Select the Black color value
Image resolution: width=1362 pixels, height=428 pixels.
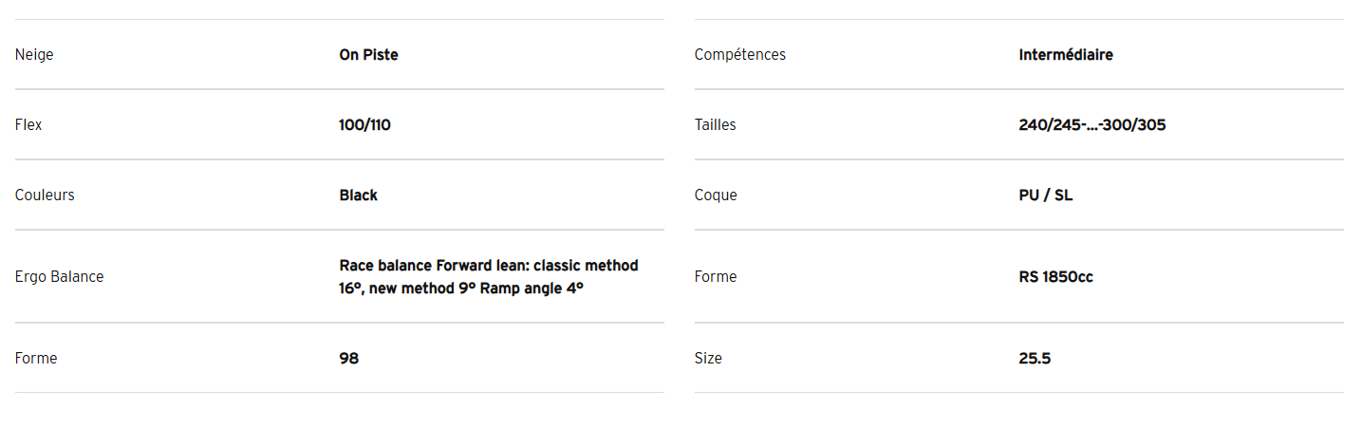[358, 195]
